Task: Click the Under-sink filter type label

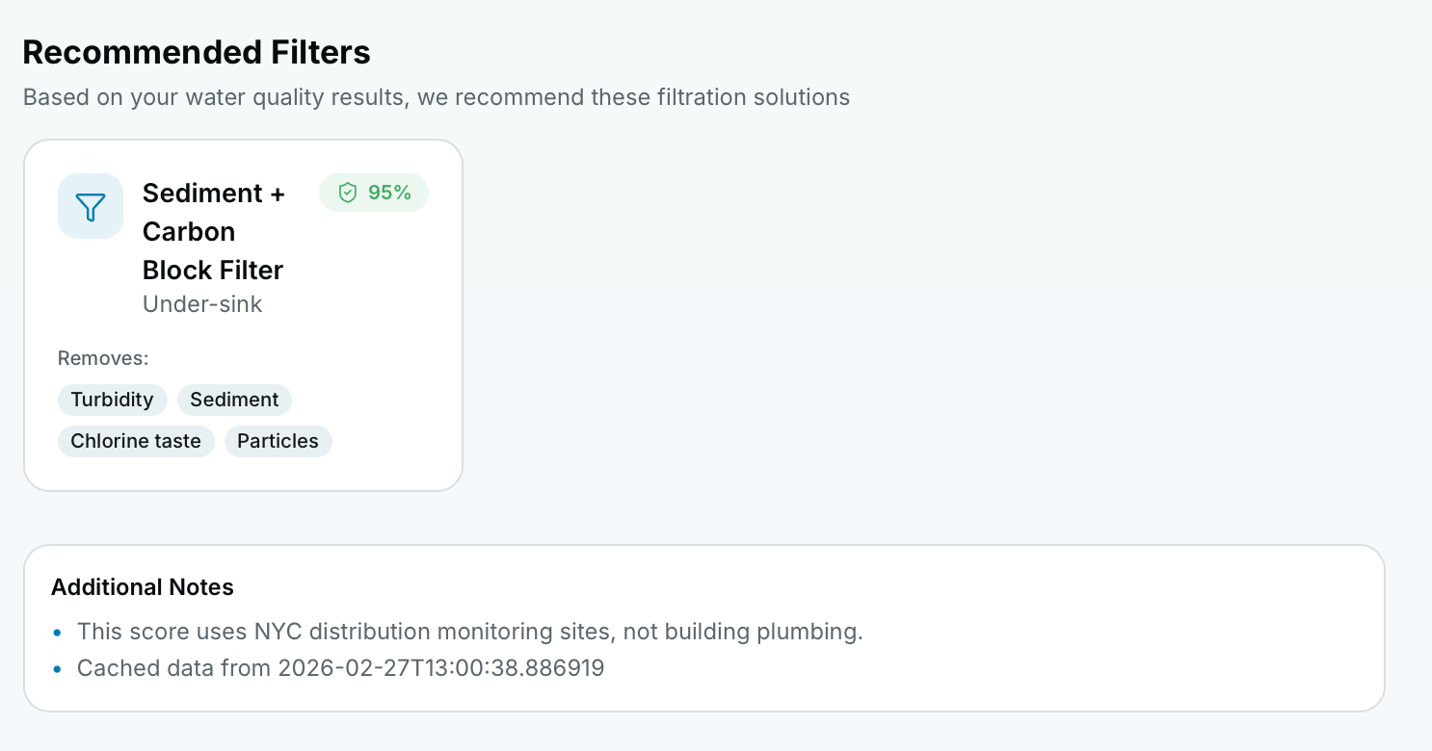Action: point(202,304)
